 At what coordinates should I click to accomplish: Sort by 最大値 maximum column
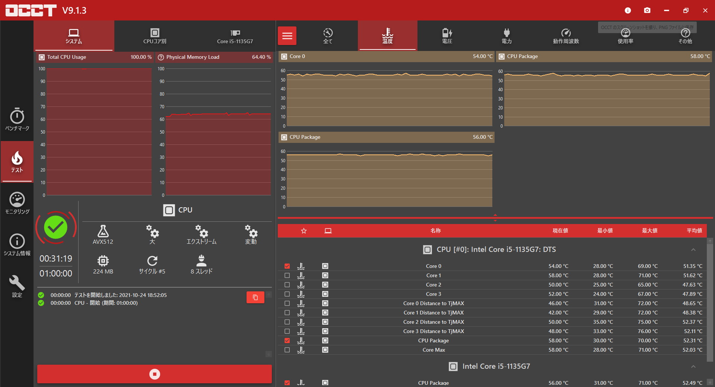[x=650, y=231]
